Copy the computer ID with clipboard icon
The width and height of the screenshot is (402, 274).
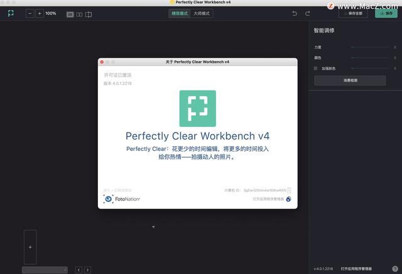(289, 190)
